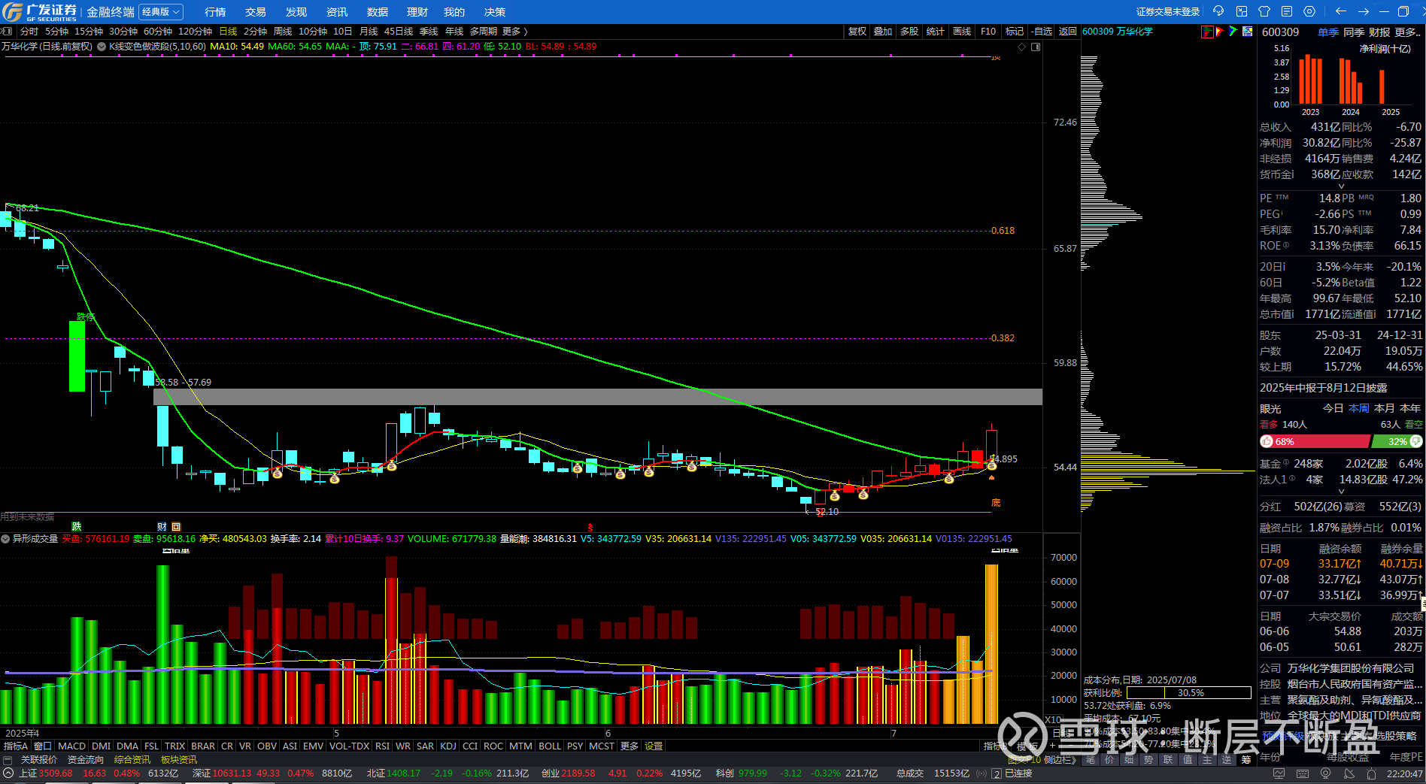Open the 资讯 menu

(x=337, y=12)
